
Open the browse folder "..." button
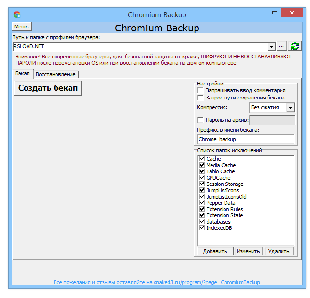(x=282, y=46)
